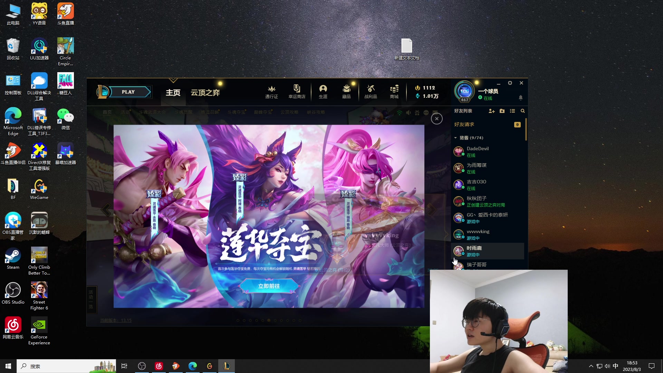Image resolution: width=663 pixels, height=373 pixels.
Task: Select friend 秋秋团子
Action: 488,201
